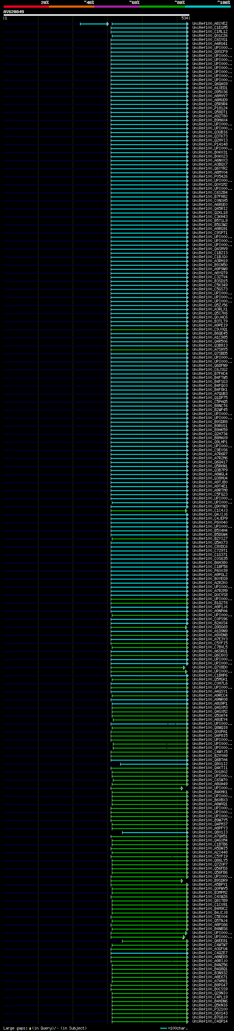Screen dimensions: 234x1031
Task: Select the UniRef100_Q6QAS9 label
Action: click(210, 84)
